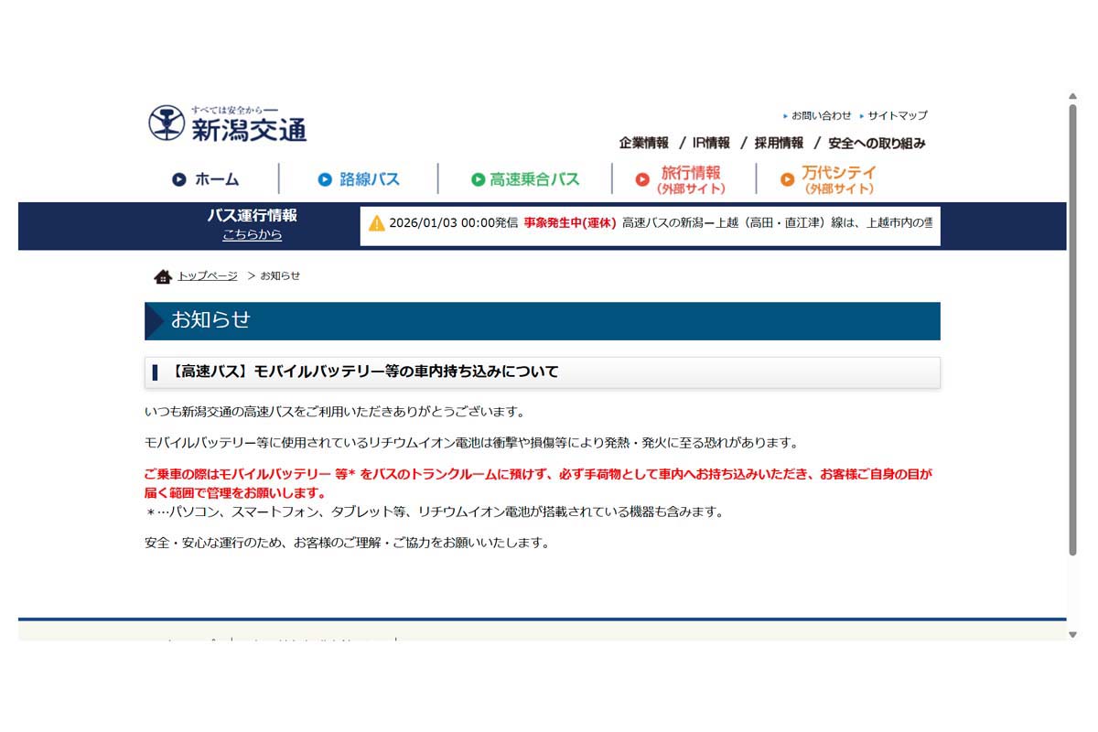The height and width of the screenshot is (732, 1098).
Task: Click the house icon in the breadcrumb
Action: 163,275
